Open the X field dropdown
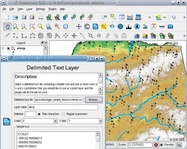 tap(55, 121)
